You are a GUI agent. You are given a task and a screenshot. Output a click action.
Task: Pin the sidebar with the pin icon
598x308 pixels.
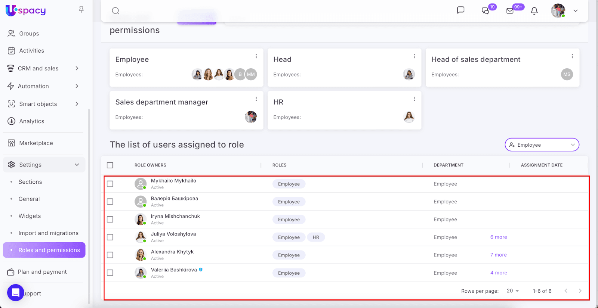[81, 10]
